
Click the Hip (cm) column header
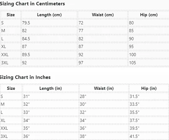[149, 15]
